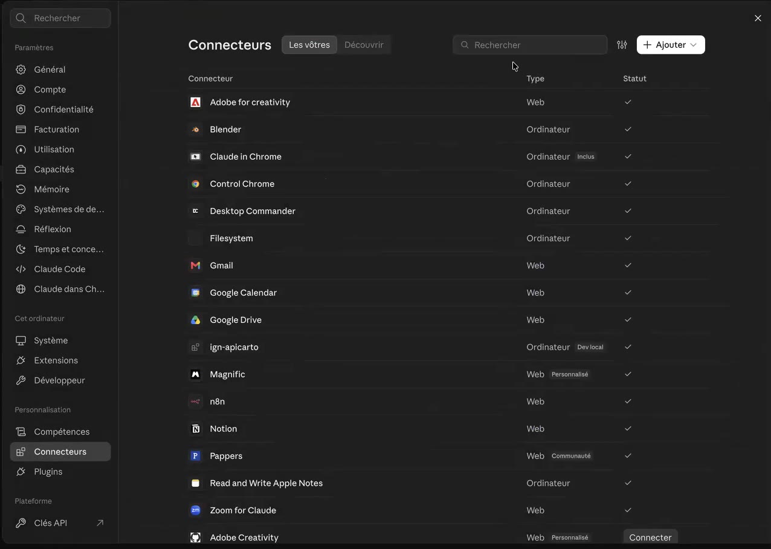Screen dimensions: 771x549
Task: Switch to the Les vôtres tab
Action: [x=309, y=45]
